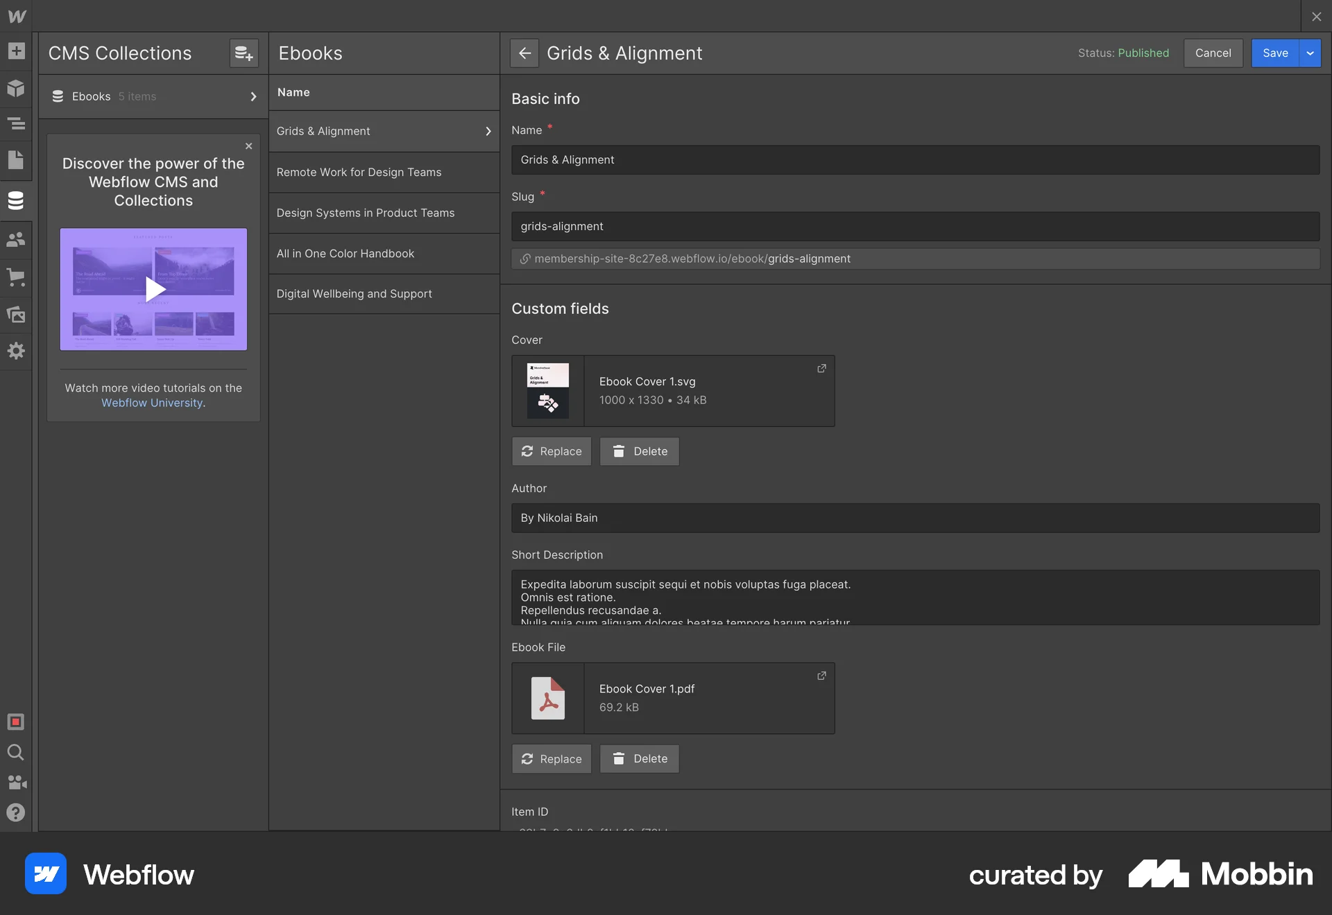Select the CMS Collections database icon
Viewport: 1332px width, 915px height.
[17, 200]
